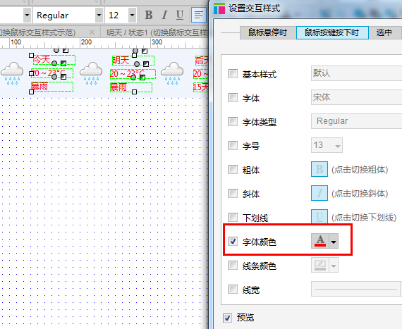Select the 明天 / 状态1 document tab
The image size is (402, 329).
157,32
